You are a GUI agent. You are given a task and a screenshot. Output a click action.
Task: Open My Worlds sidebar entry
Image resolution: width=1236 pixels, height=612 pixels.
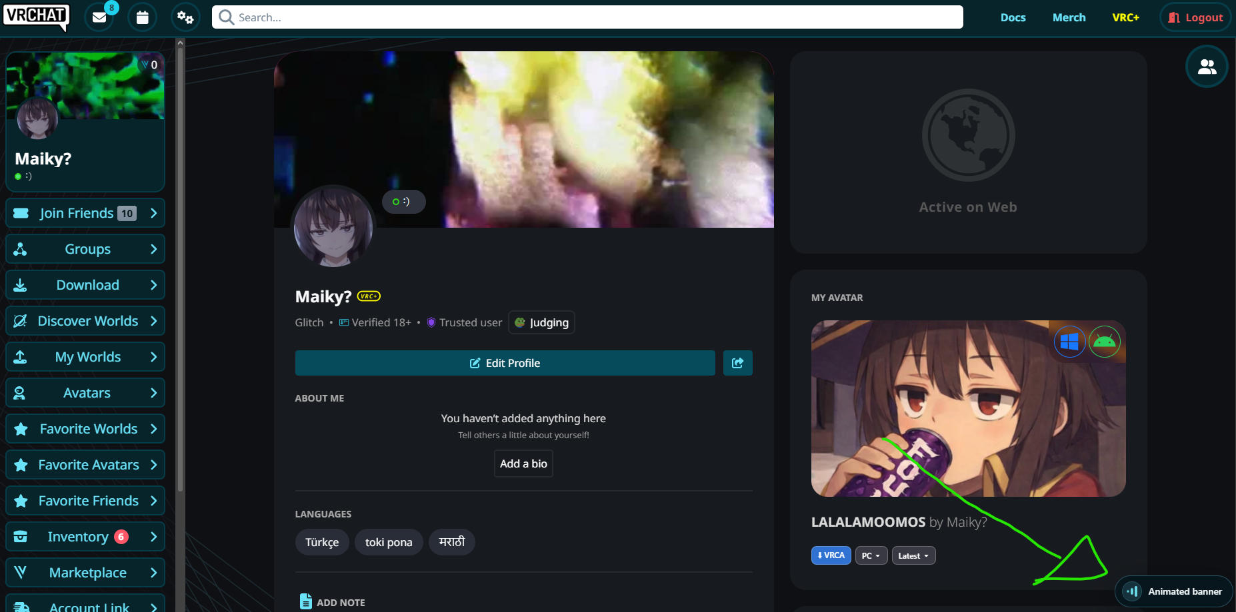point(85,357)
